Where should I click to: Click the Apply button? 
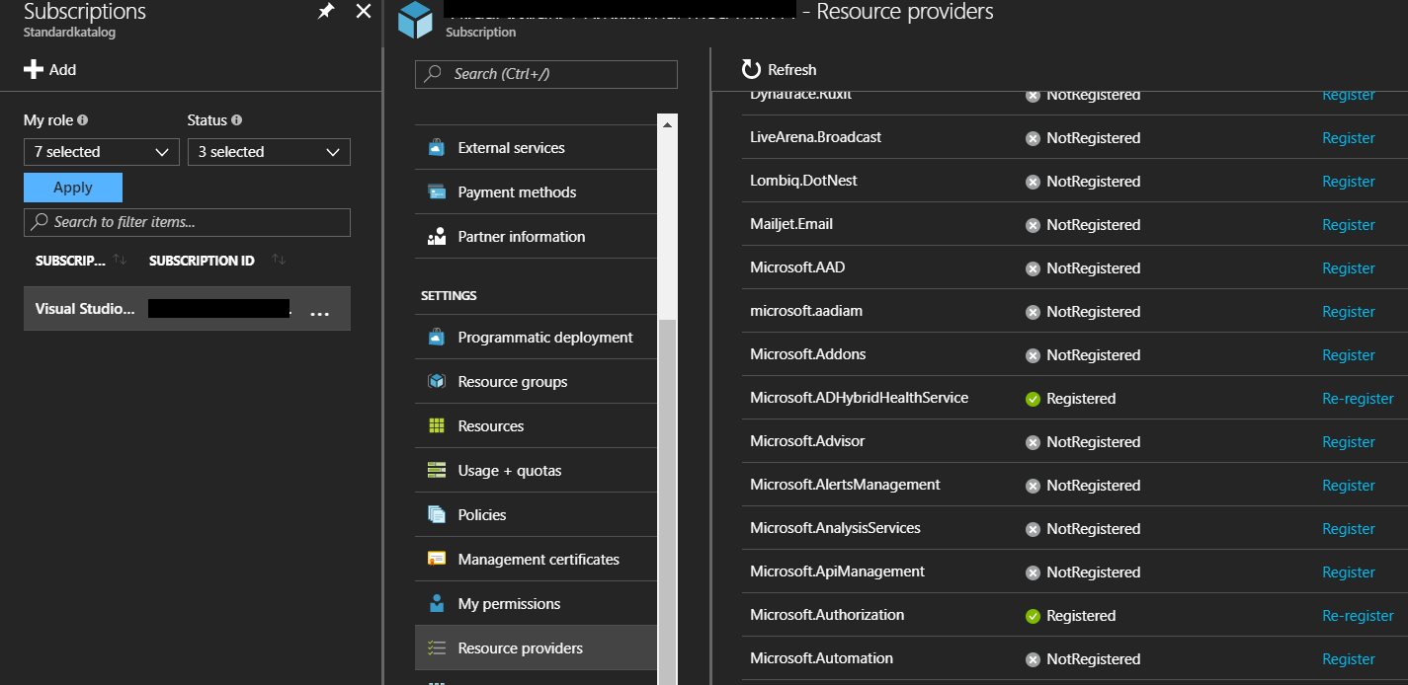73,188
